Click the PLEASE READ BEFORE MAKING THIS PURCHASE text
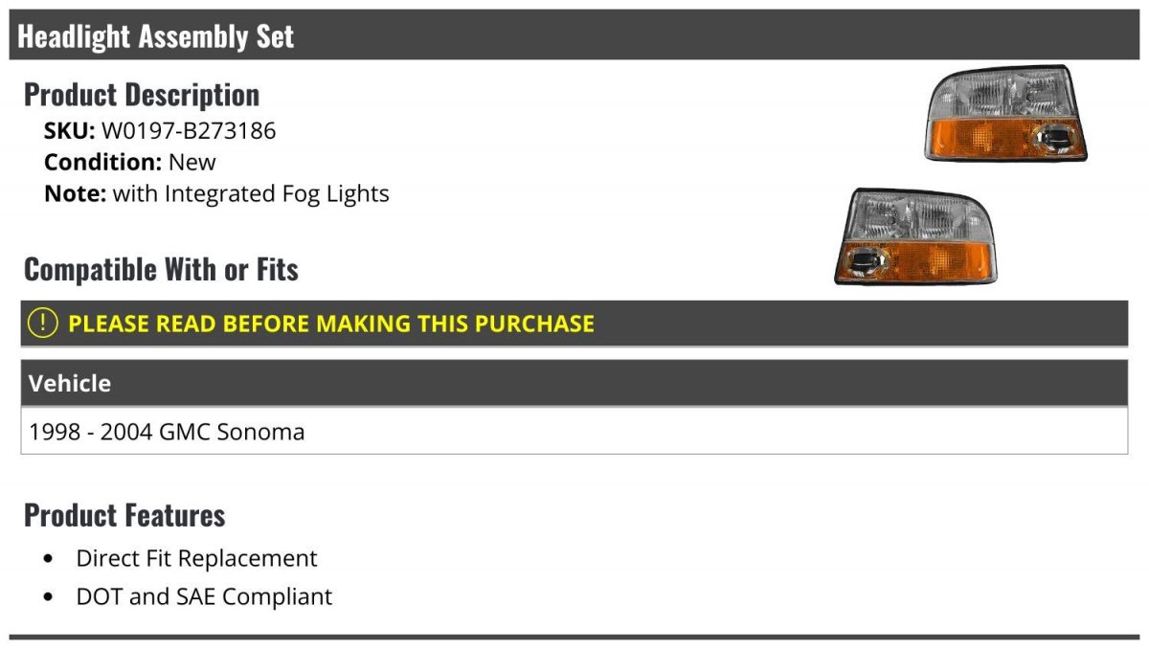This screenshot has width=1149, height=649. 331,324
